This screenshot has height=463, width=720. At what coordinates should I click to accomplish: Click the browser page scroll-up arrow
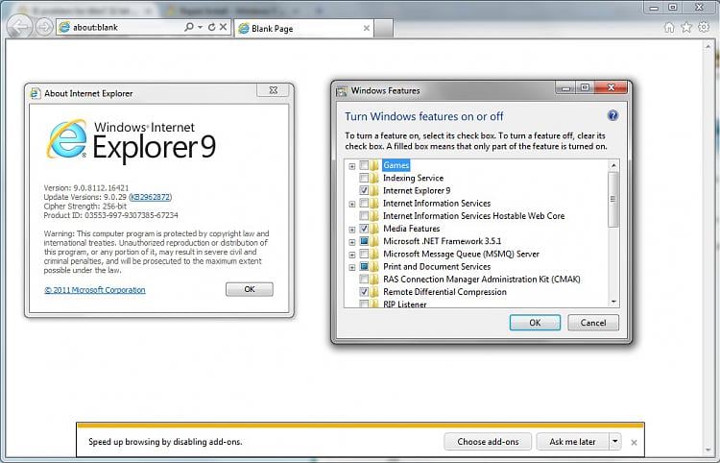coord(708,46)
